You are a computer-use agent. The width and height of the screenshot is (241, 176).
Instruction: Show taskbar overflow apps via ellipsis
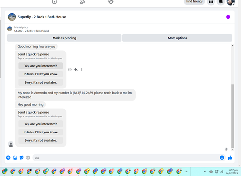point(186,172)
